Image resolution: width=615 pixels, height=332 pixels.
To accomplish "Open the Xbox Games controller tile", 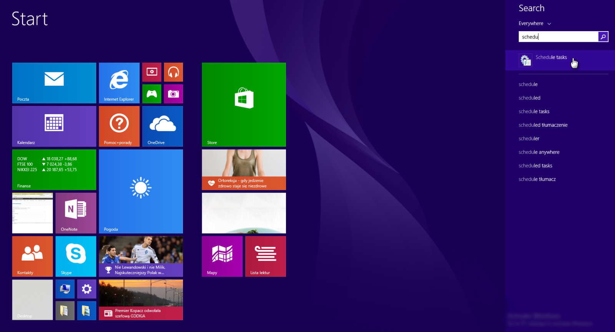I will pyautogui.click(x=152, y=94).
